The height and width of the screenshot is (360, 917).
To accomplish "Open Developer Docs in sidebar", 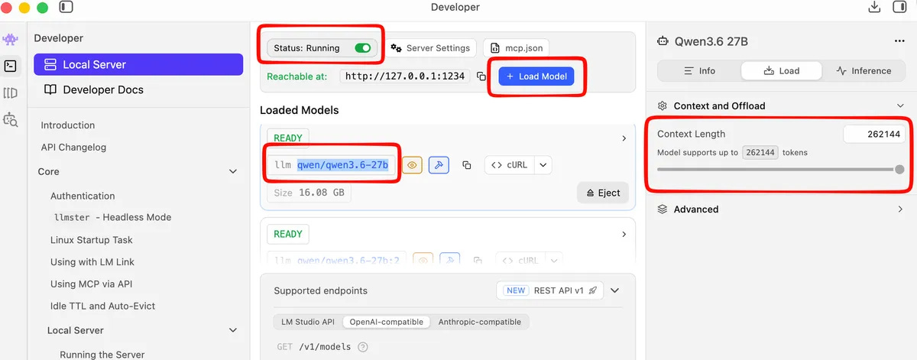I will (138, 89).
